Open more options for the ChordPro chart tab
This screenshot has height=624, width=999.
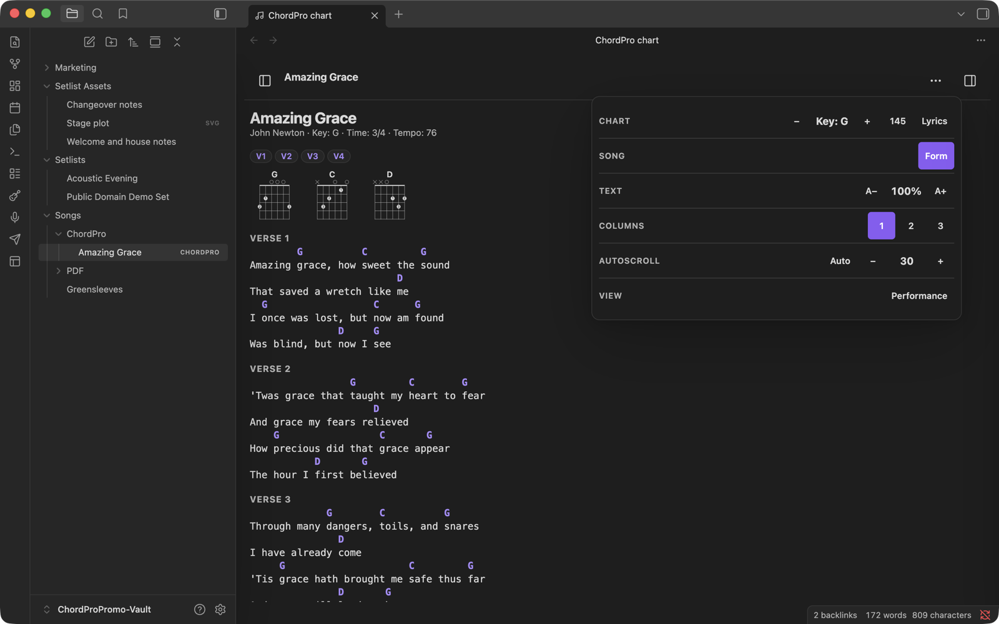pos(981,40)
